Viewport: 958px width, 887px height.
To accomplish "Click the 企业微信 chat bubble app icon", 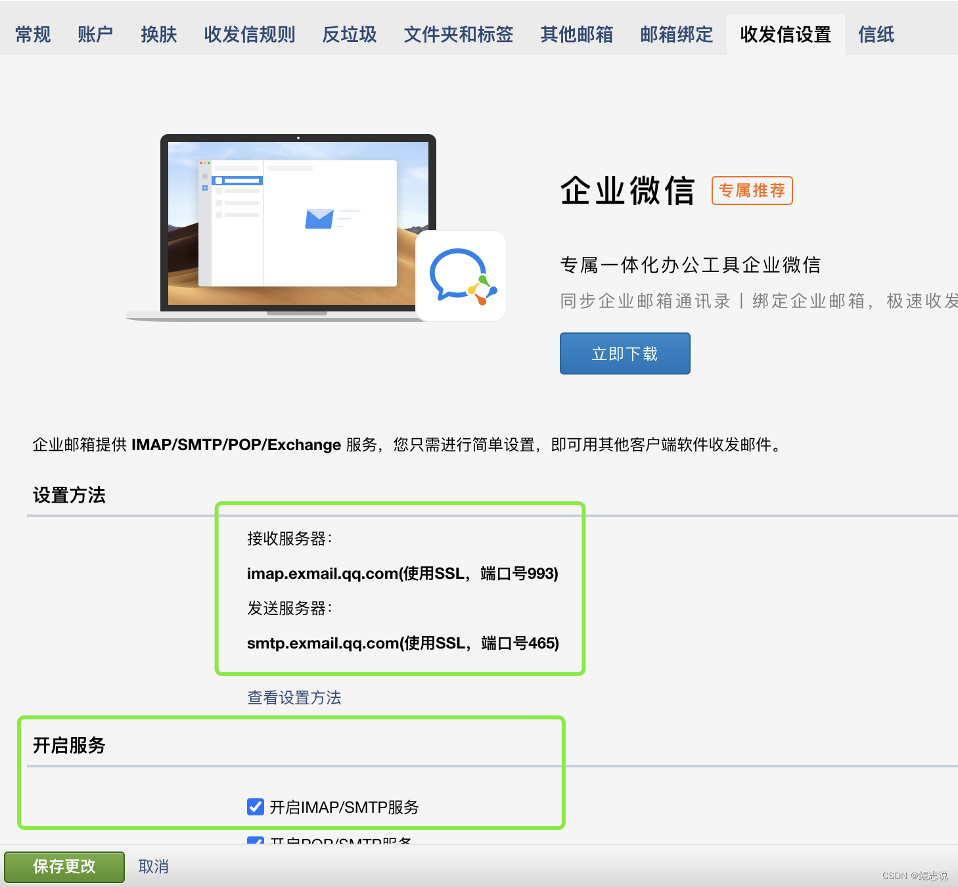I will 461,276.
